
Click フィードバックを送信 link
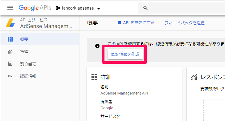click(x=185, y=23)
